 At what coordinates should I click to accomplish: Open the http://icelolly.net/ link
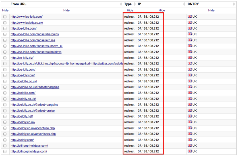click(22, 117)
